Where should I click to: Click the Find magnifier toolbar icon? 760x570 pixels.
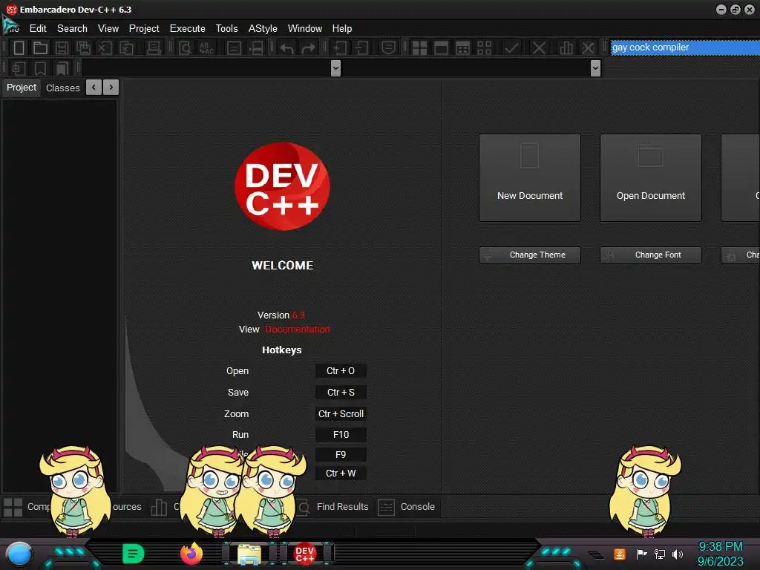(185, 48)
